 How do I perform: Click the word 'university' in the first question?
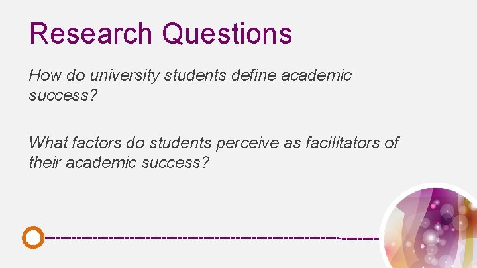point(125,75)
